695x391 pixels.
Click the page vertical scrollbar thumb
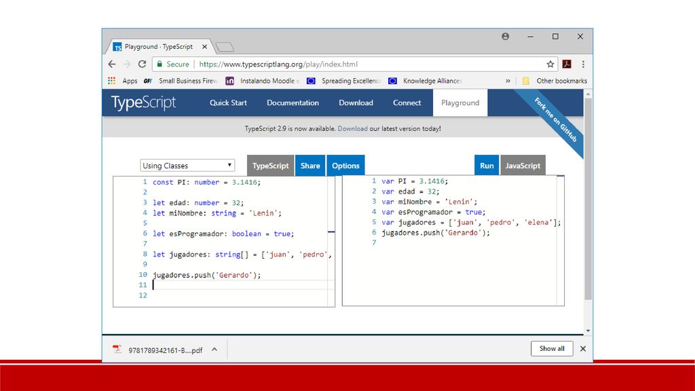[x=588, y=199]
